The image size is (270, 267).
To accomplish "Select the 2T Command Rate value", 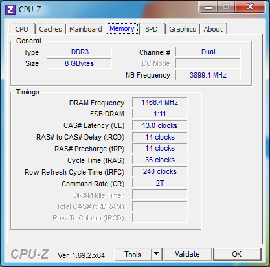I will 160,184.
